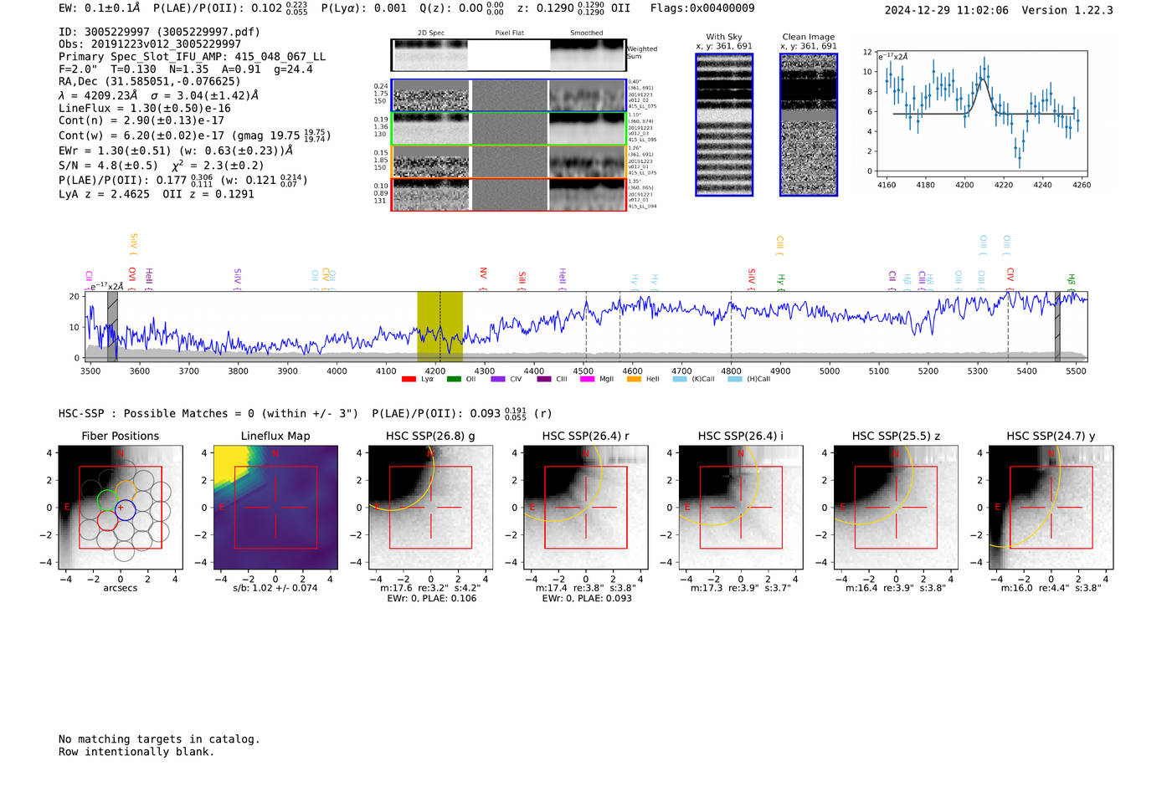Click the Flags:0x00400009 text
The image size is (1172, 797).
point(702,8)
